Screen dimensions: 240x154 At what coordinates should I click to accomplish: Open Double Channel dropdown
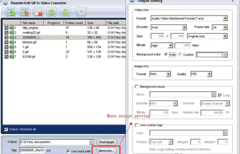point(227,103)
